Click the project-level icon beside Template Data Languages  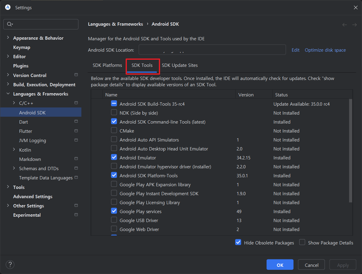pyautogui.click(x=76, y=177)
